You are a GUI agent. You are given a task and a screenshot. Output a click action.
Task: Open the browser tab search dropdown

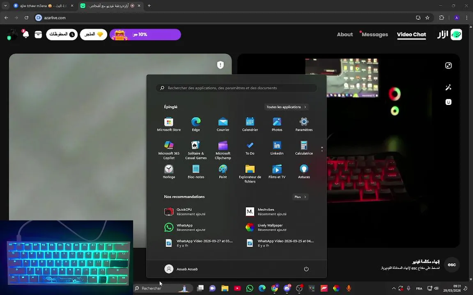(x=5, y=6)
